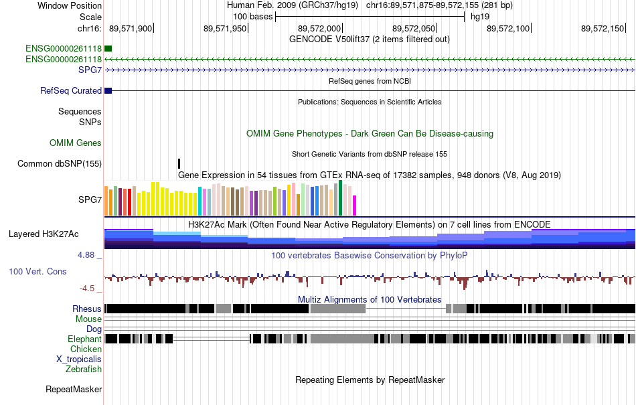Click the 100 vertebrates PhyloP conservation title
The width and height of the screenshot is (636, 405).
click(370, 256)
